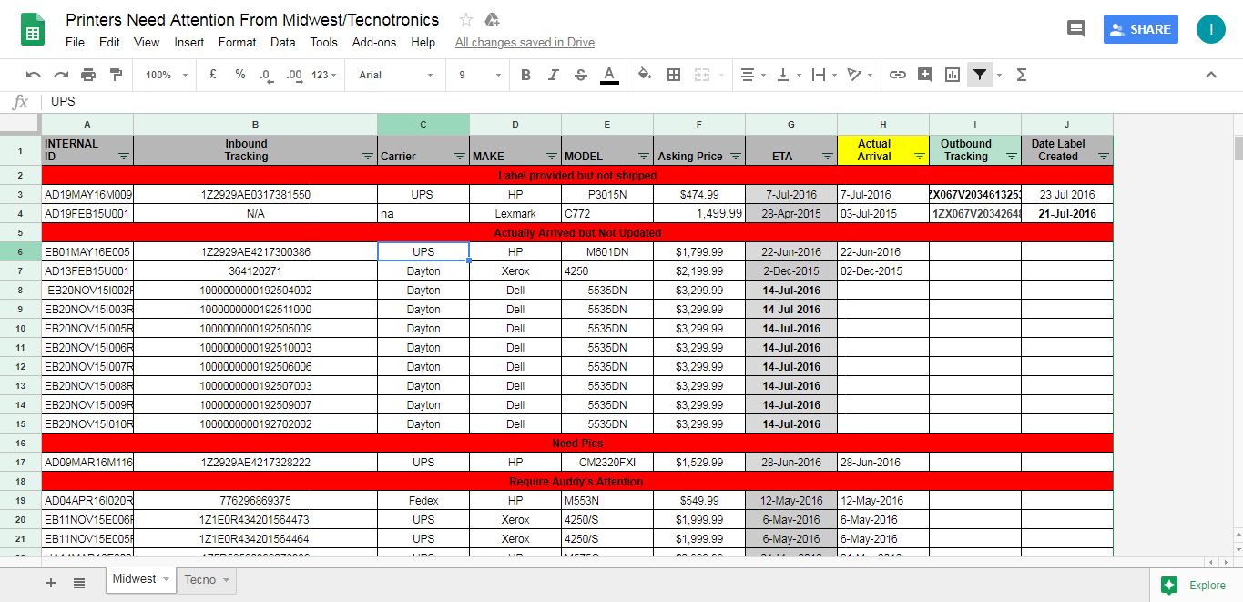This screenshot has height=602, width=1243.
Task: Click the Insert link icon
Action: pyautogui.click(x=898, y=75)
